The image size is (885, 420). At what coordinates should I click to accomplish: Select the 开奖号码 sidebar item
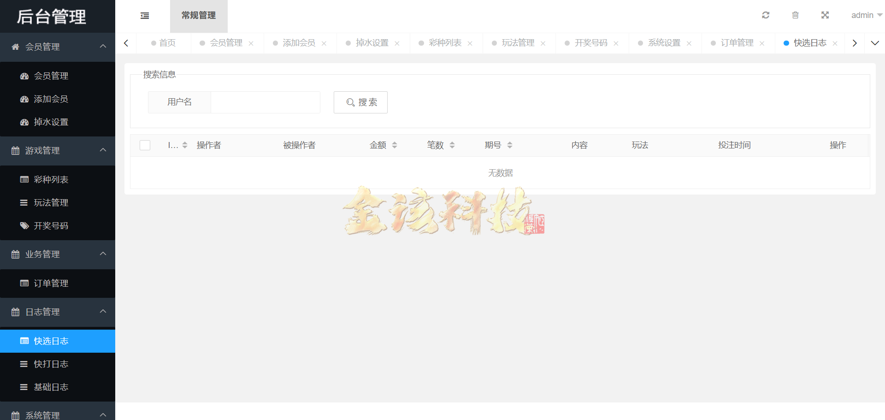pos(51,225)
